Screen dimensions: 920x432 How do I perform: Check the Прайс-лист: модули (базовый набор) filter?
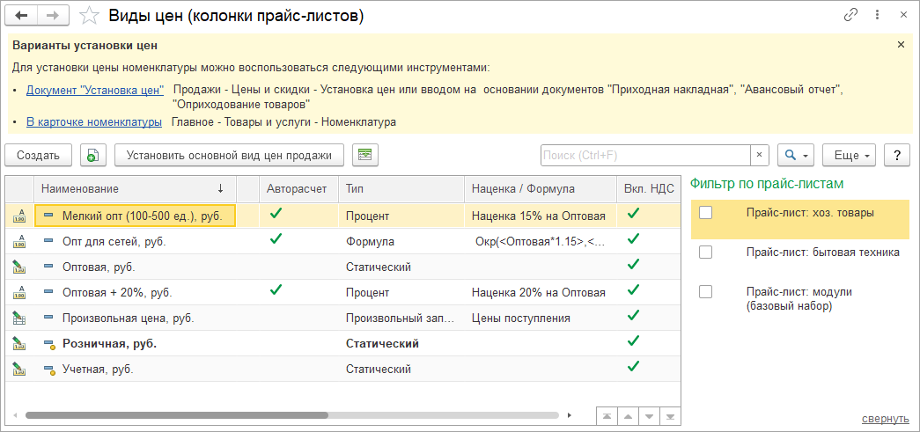(706, 292)
